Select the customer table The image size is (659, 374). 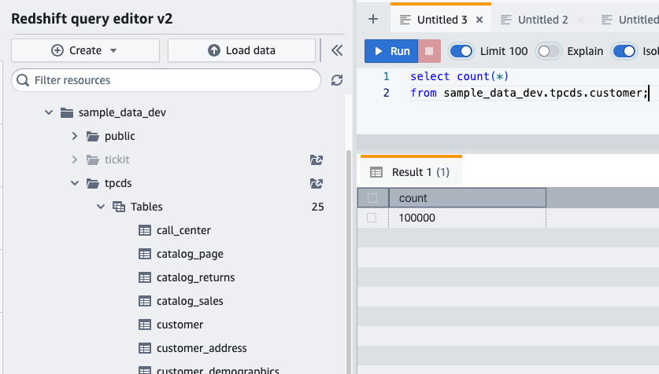[180, 324]
